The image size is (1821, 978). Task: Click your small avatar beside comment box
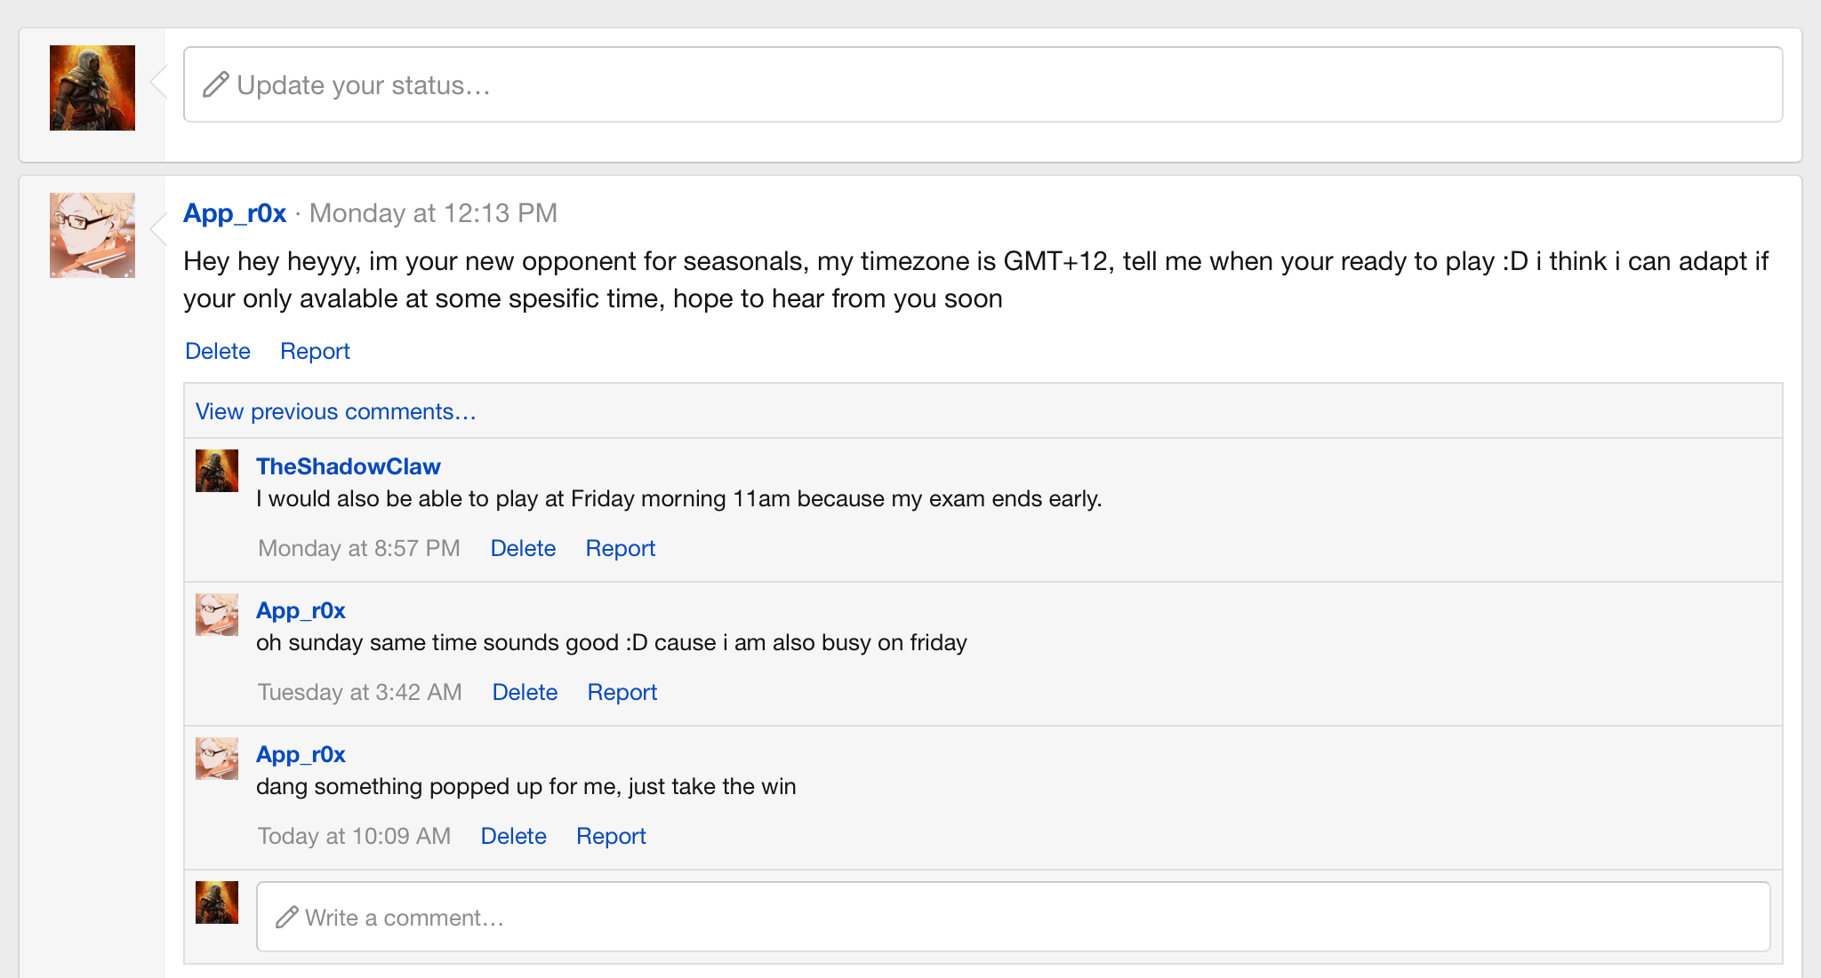217,902
